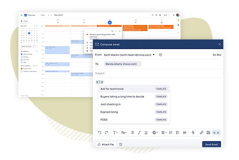239x160 pixels.
Task: Open Monday 4 midday blue event block
Action: pyautogui.click(x=57, y=50)
